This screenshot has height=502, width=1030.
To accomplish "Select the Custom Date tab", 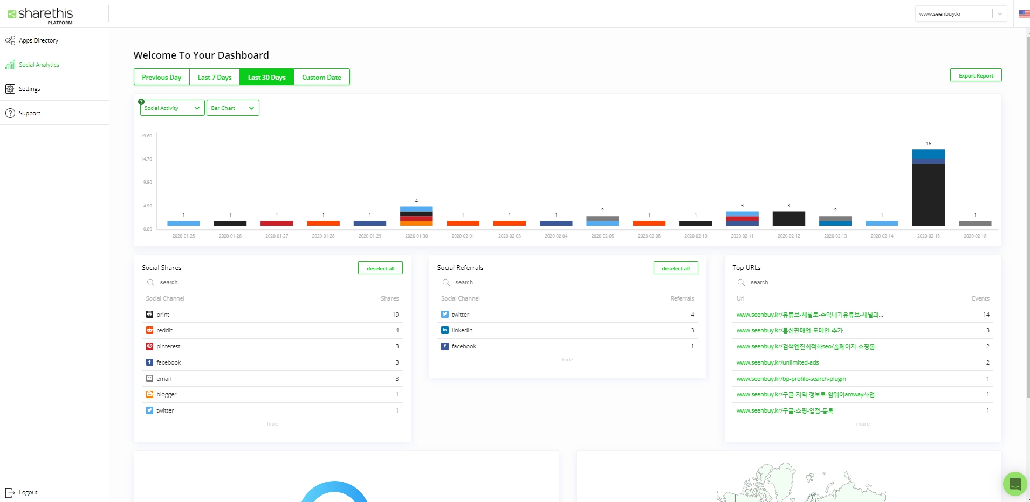I will click(321, 78).
